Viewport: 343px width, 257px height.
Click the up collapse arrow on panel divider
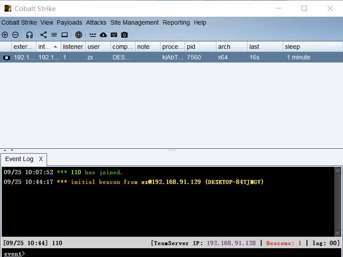click(5, 150)
